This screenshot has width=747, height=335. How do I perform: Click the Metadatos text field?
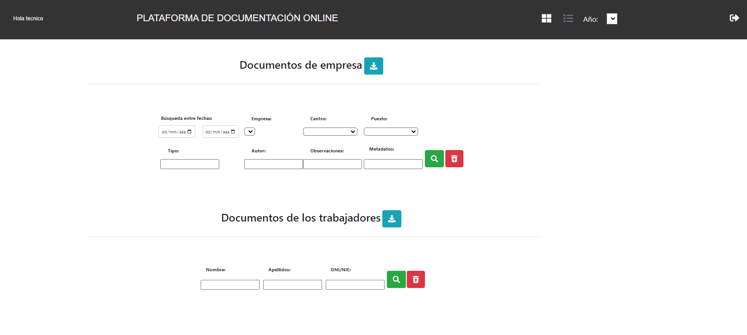click(393, 164)
